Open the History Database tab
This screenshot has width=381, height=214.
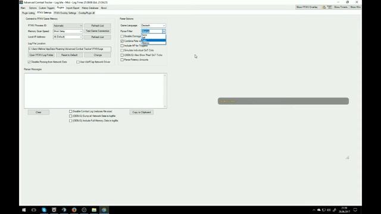pyautogui.click(x=90, y=8)
